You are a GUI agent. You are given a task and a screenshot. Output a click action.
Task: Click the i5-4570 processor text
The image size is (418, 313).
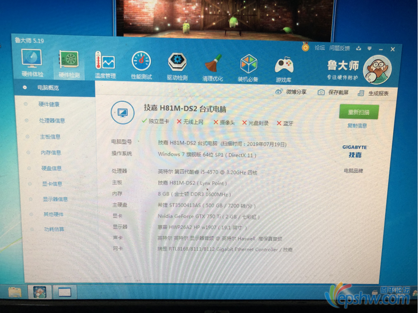208,172
